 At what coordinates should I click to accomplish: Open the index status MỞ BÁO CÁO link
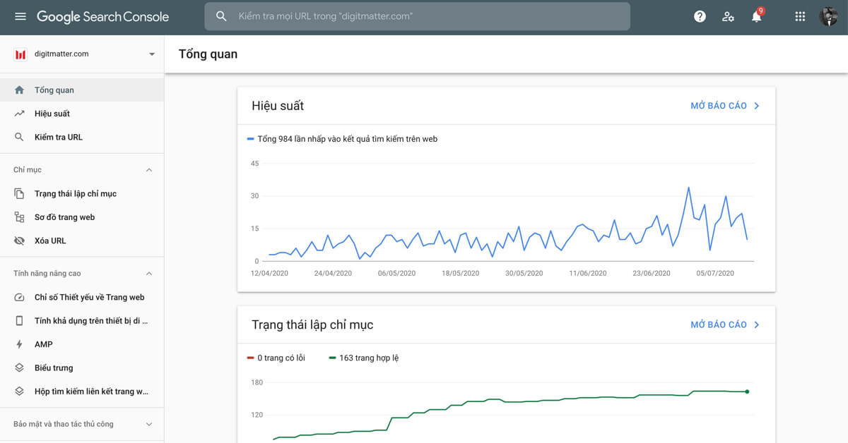point(724,324)
